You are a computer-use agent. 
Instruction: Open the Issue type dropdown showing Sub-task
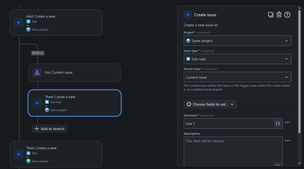(x=237, y=59)
